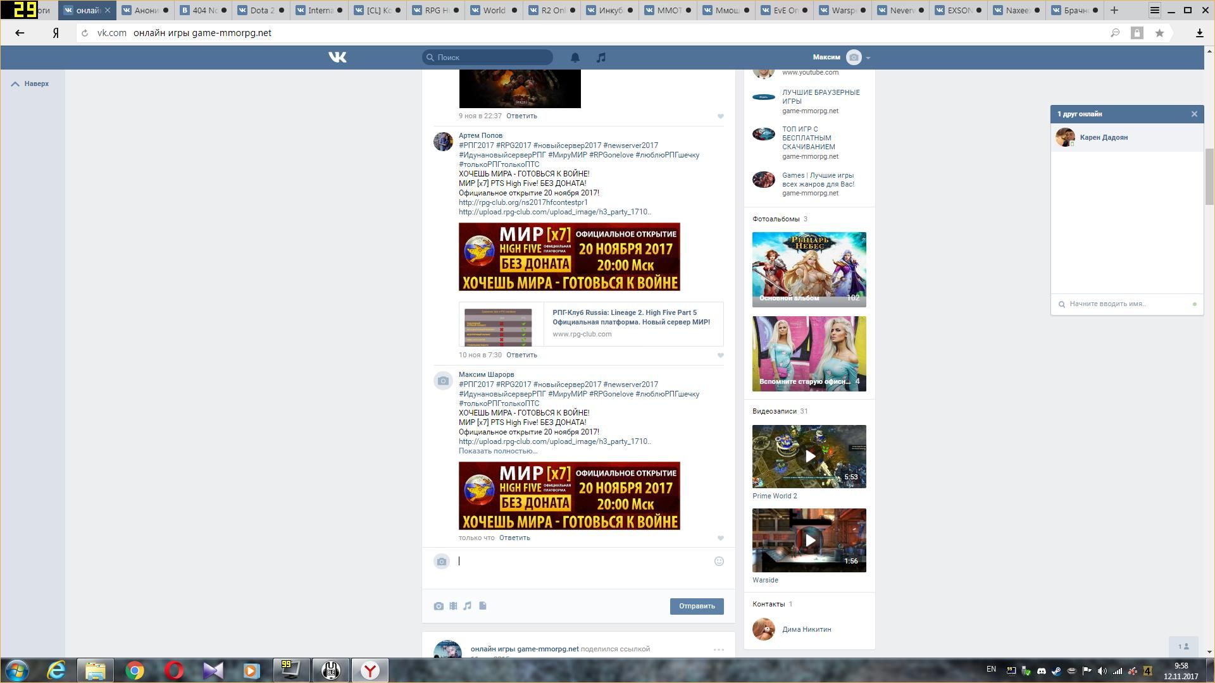Open the VK music note icon
The width and height of the screenshot is (1215, 683).
pyautogui.click(x=601, y=58)
